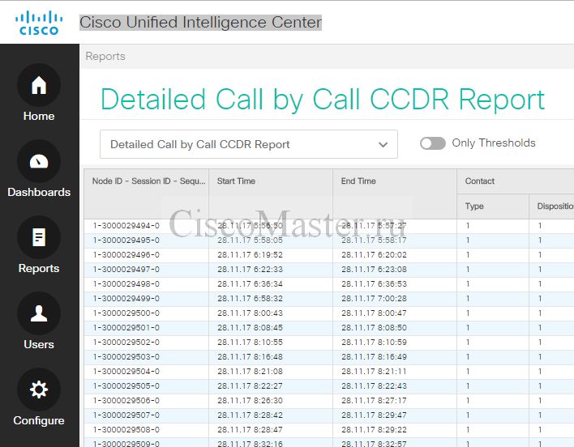Select the row 1-3000029508-0

pos(328,431)
